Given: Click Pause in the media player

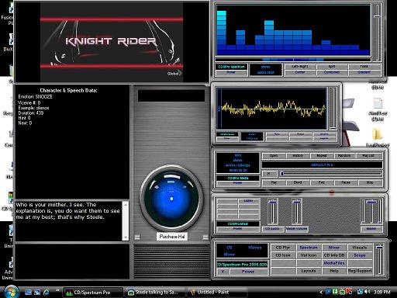Looking at the screenshot, I should 346,182.
